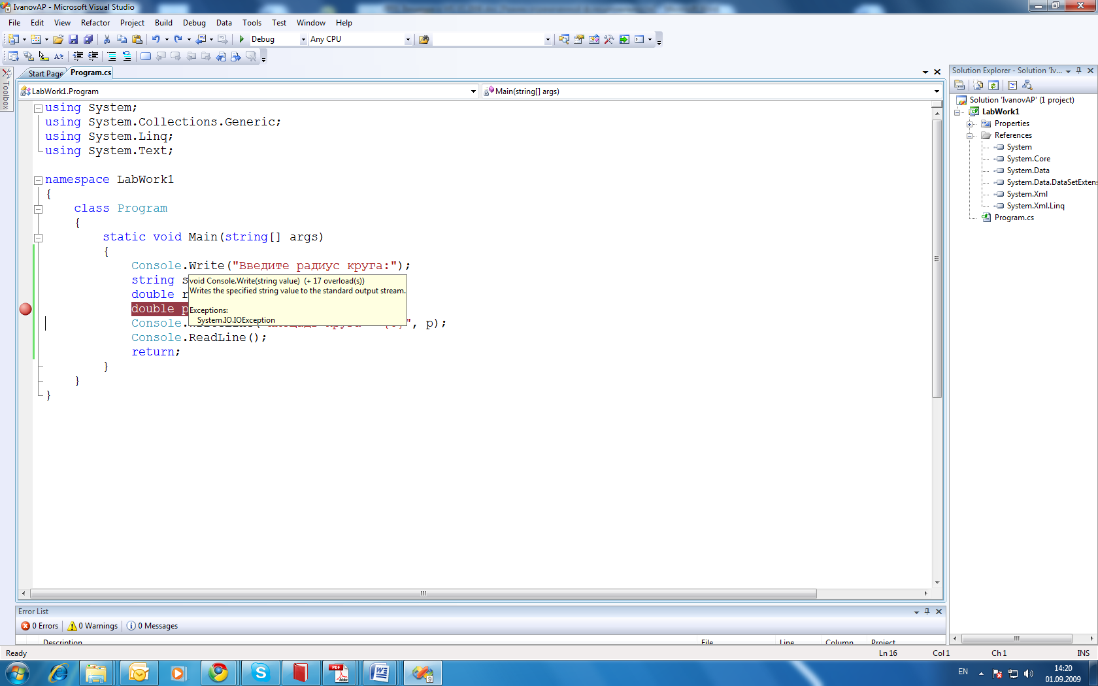Open the File menu
This screenshot has width=1098, height=686.
point(14,23)
